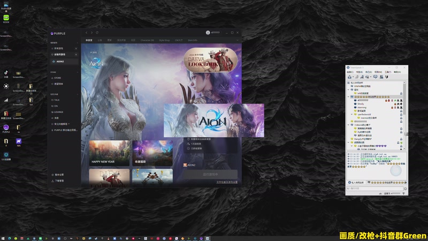
Task: Open overall settings gear in PURPLE sidebar
Action: point(57,175)
